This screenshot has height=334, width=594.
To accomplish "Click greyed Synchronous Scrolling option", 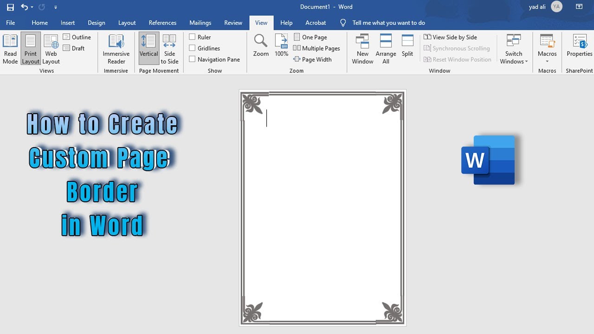I will (457, 48).
